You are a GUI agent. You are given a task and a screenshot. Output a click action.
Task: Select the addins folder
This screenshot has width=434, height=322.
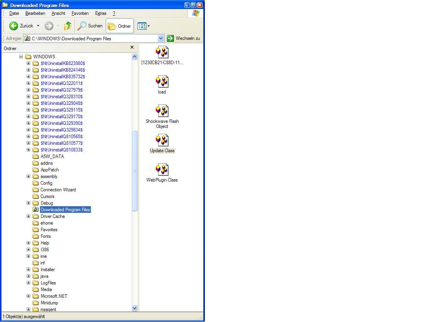coord(47,163)
